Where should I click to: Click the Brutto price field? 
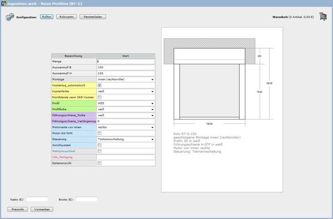[87, 200]
